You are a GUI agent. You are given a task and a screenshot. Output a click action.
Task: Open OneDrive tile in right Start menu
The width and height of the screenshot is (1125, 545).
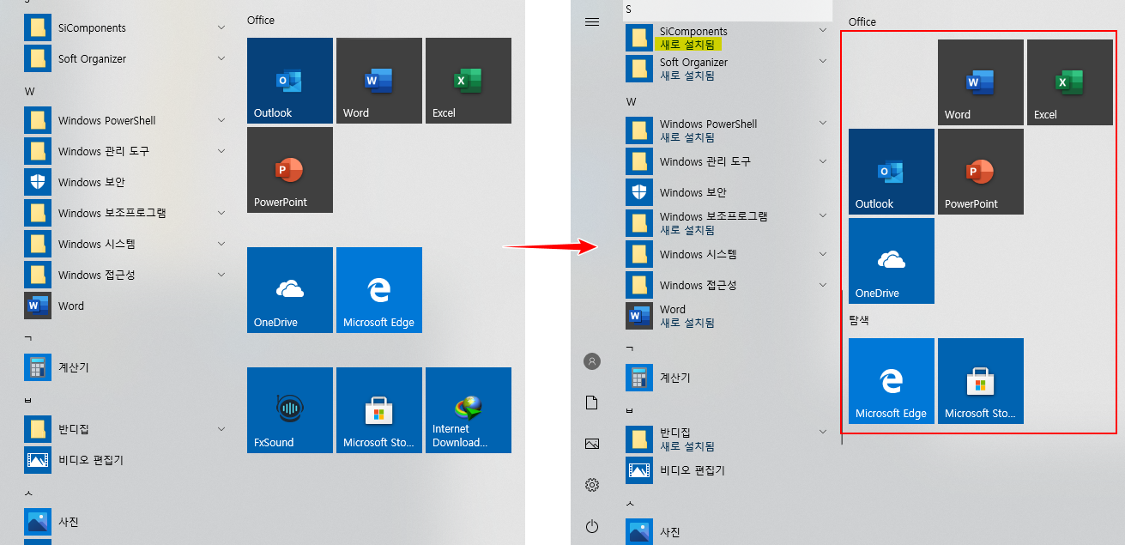point(892,261)
